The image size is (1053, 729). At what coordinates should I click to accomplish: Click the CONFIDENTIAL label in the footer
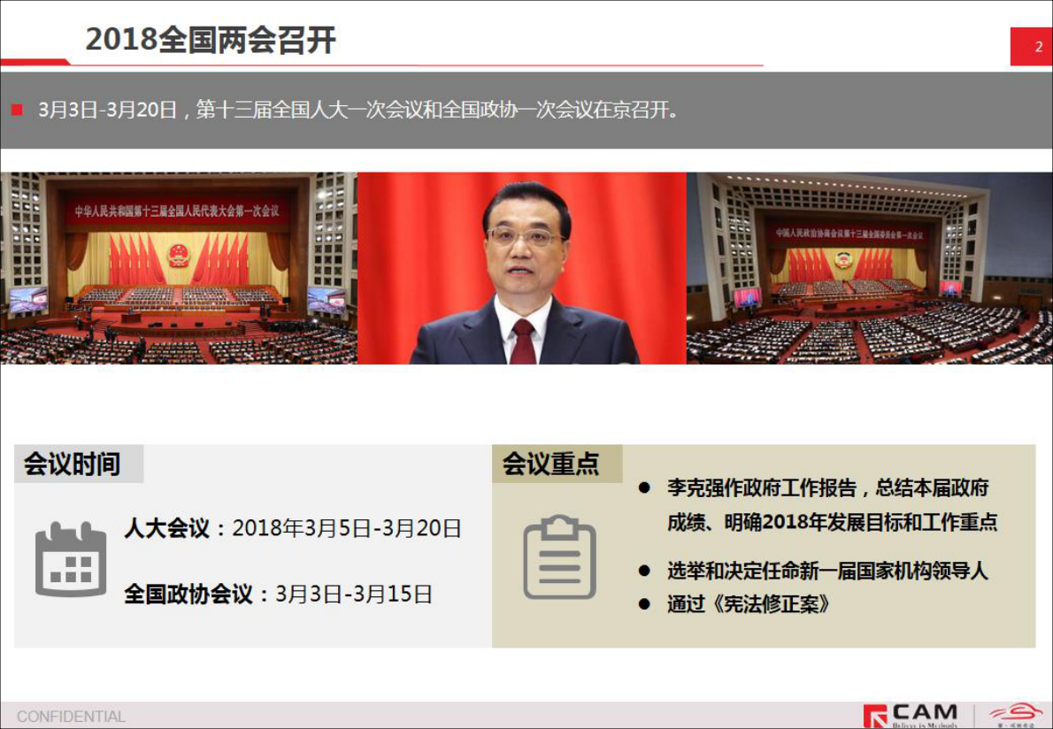click(71, 716)
